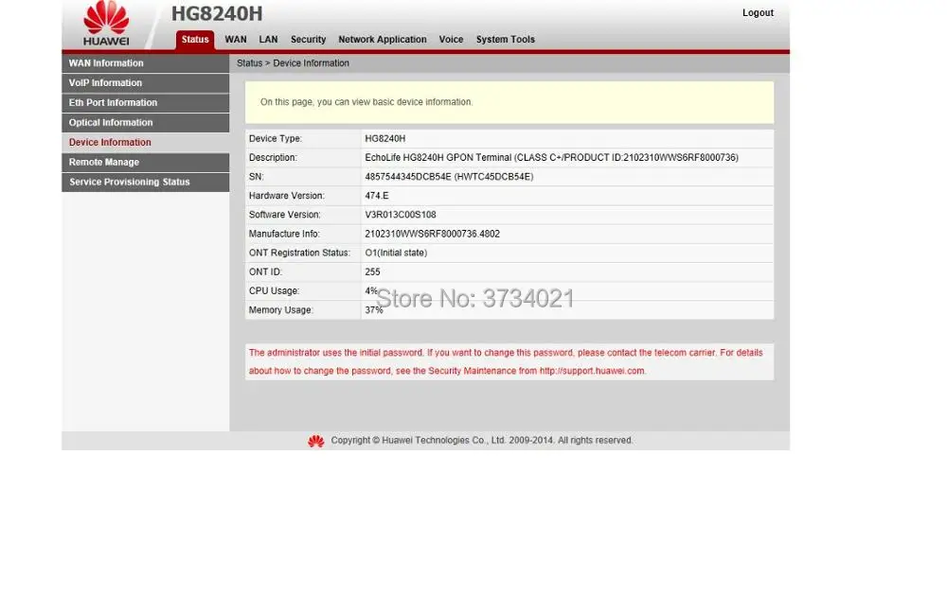Switch to the Security tab

(x=308, y=39)
